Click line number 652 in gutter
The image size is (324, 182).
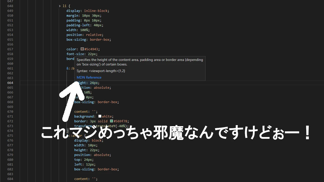[10, 25]
